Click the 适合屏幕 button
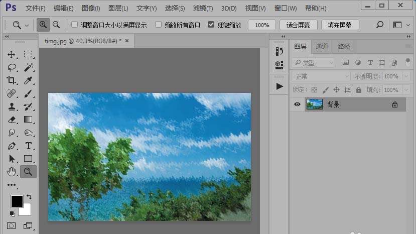The image size is (416, 234). [x=298, y=25]
